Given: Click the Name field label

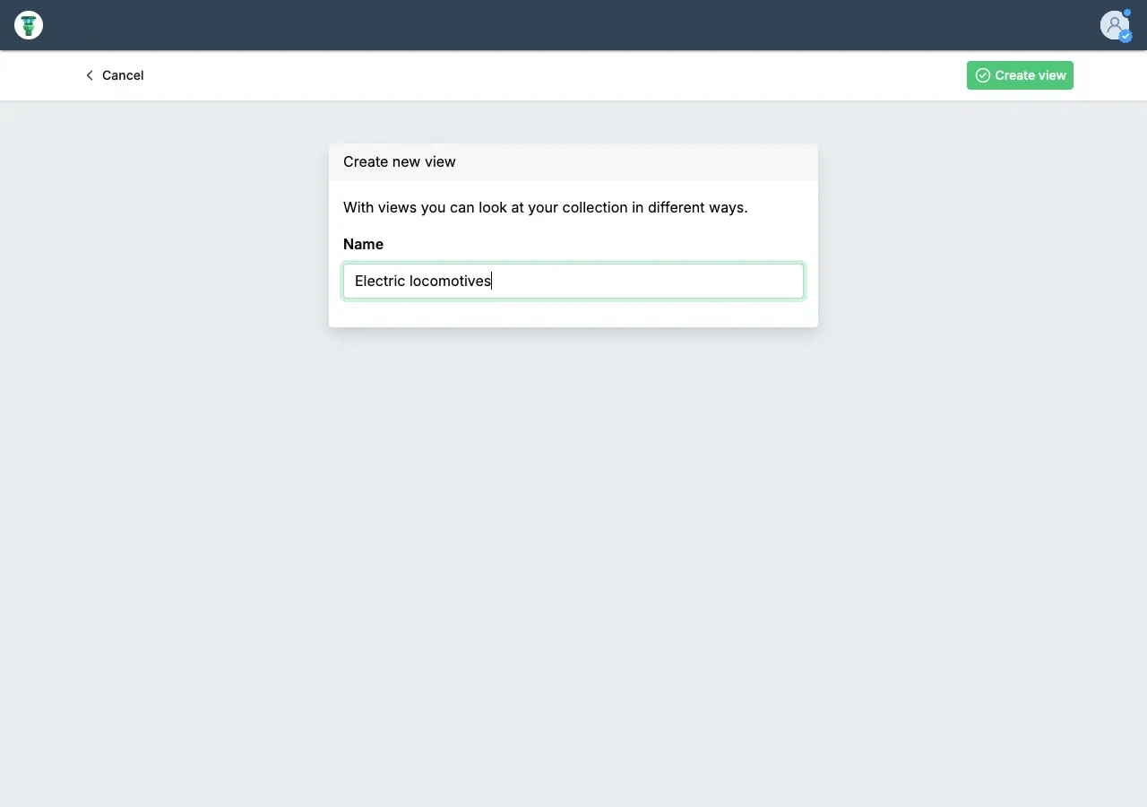Looking at the screenshot, I should tap(363, 244).
